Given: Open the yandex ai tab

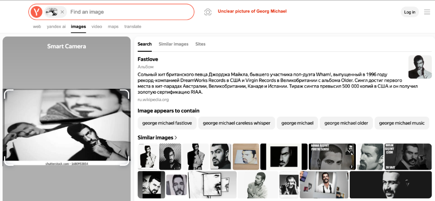Looking at the screenshot, I should [x=56, y=27].
